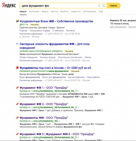This screenshot has width=136, height=141.
Task: Click the svetilniki-opory result favicon
Action: click(x=17, y=44)
